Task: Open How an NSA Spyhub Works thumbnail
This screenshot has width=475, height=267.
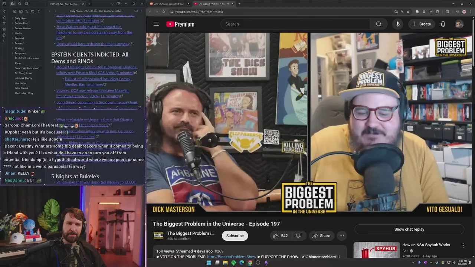Action: [377, 250]
